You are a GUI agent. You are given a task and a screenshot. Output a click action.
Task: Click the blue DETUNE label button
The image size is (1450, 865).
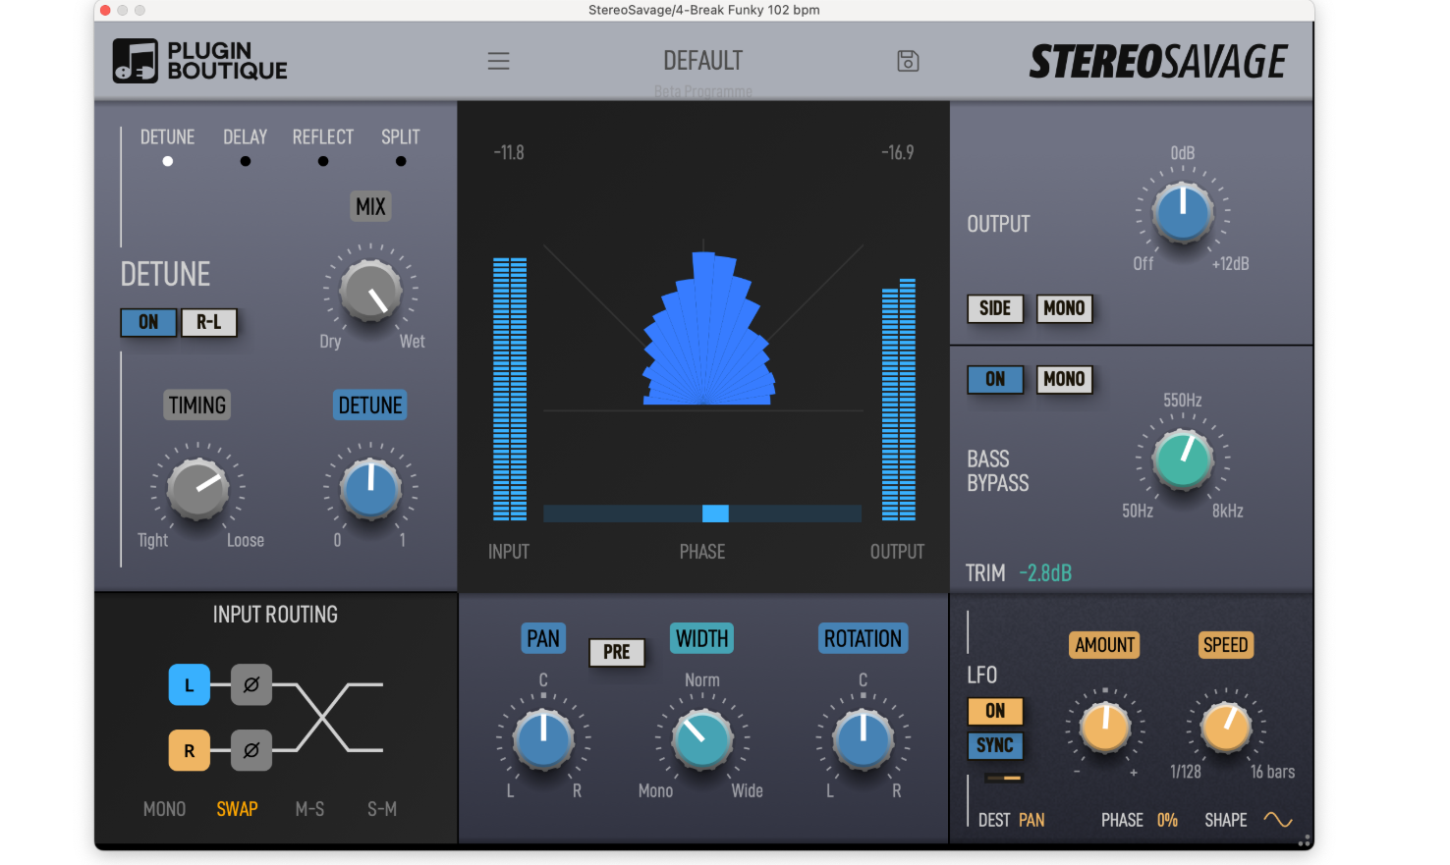(x=370, y=405)
